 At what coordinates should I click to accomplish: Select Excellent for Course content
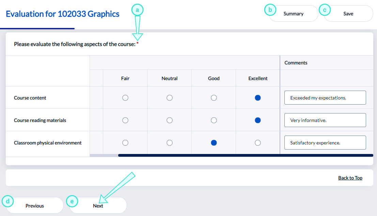click(258, 98)
